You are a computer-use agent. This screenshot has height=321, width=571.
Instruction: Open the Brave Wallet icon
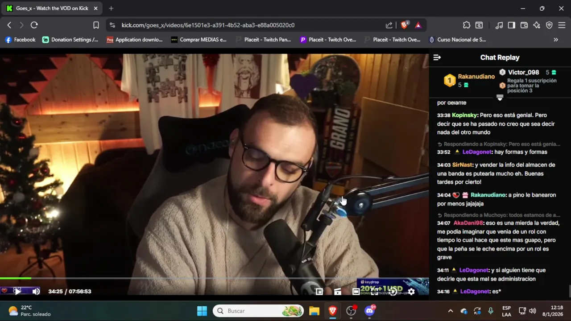[524, 25]
